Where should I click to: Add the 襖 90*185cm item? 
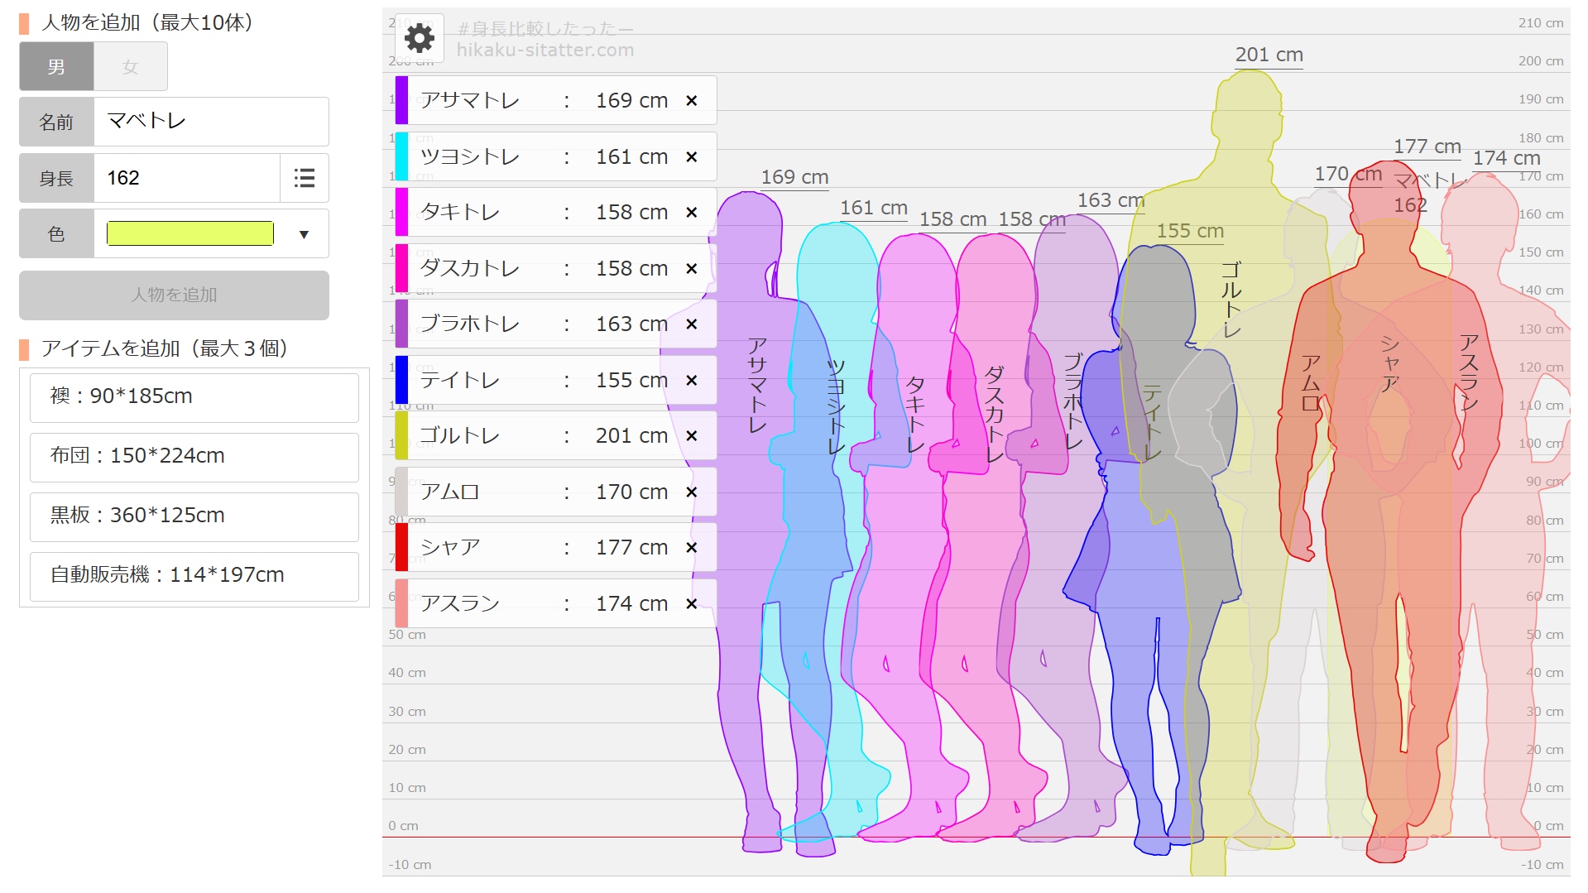(x=194, y=397)
